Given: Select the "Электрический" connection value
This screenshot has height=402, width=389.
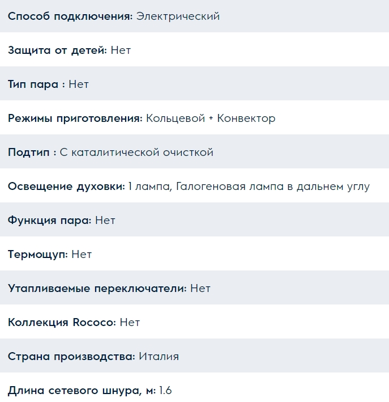Looking at the screenshot, I should 178,16.
